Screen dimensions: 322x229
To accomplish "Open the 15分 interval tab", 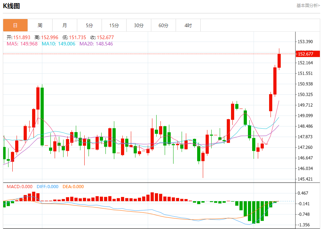I will coord(114,25).
